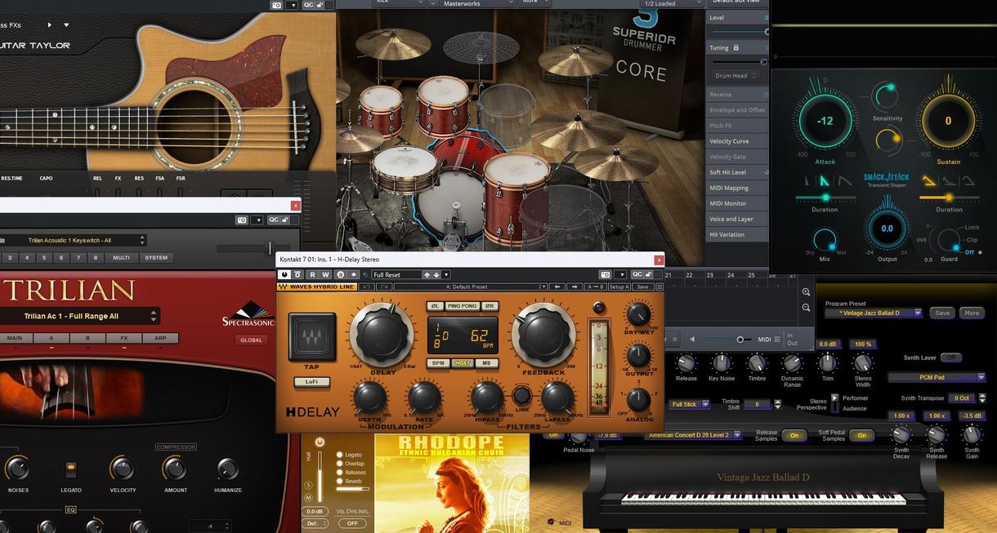Viewport: 997px width, 533px height.
Task: Click the GLOBAL button in Trilian
Action: coord(251,340)
